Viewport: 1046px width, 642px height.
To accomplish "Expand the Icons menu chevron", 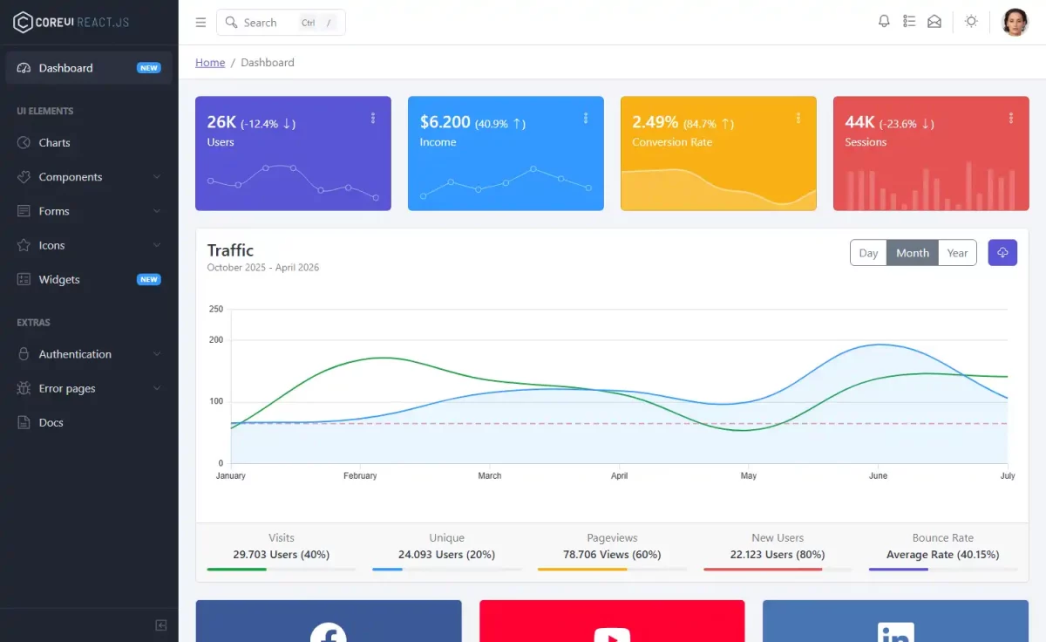I will coord(157,245).
